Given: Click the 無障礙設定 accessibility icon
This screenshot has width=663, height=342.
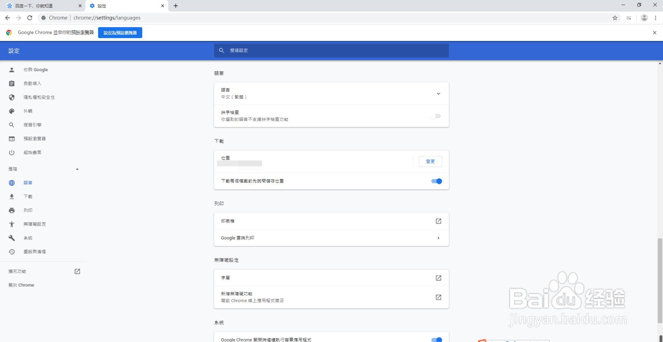Looking at the screenshot, I should point(12,224).
